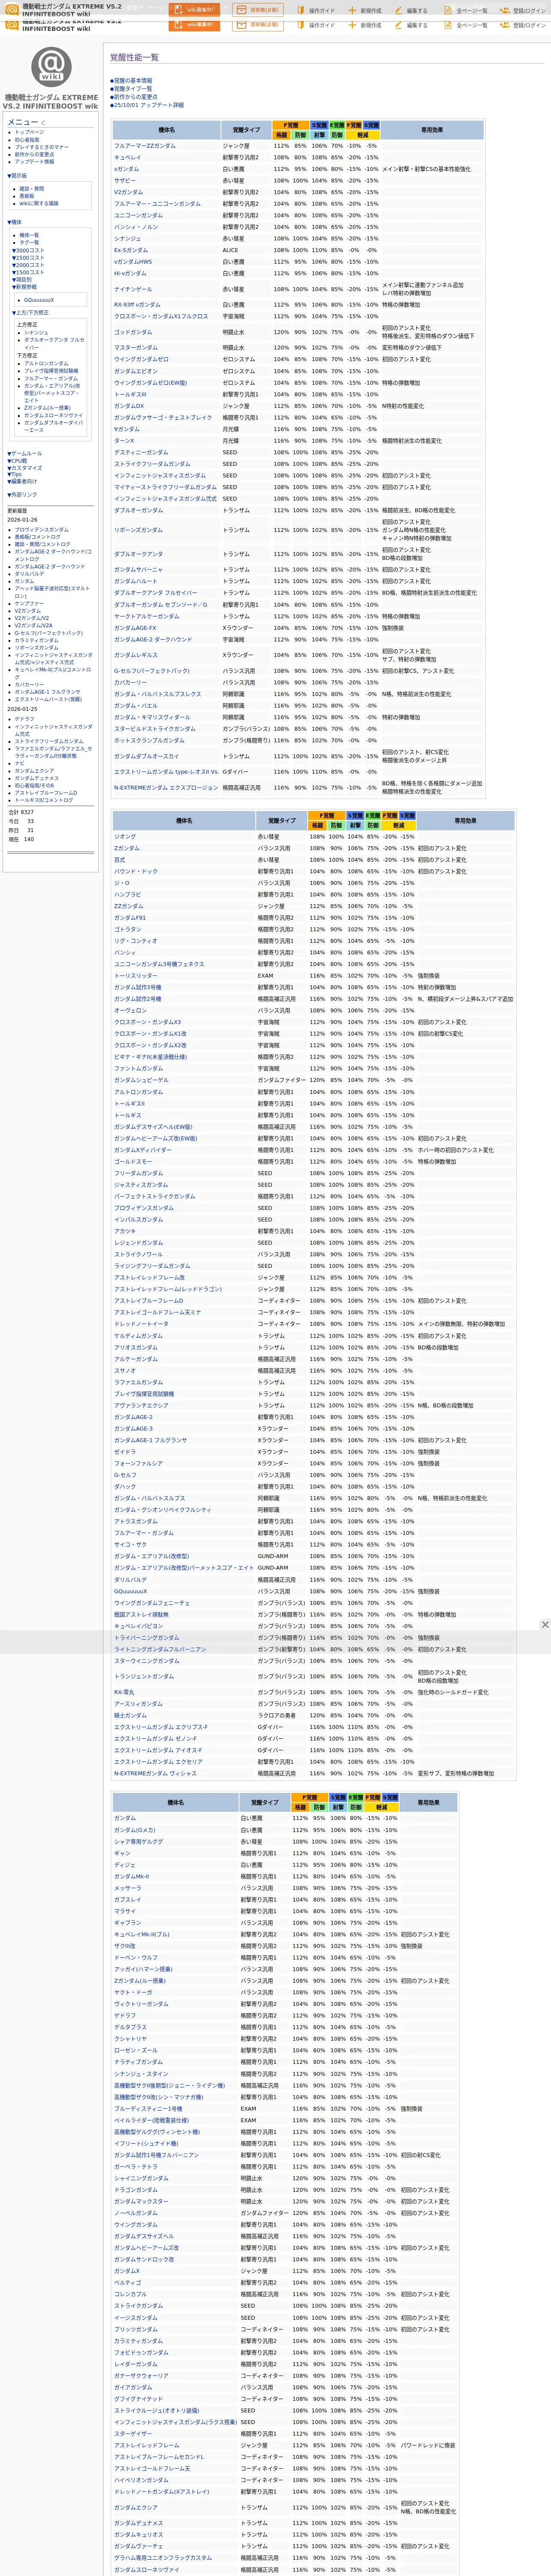Click the 覚醒性能一覧 page heading
This screenshot has height=2576, width=551.
click(134, 58)
